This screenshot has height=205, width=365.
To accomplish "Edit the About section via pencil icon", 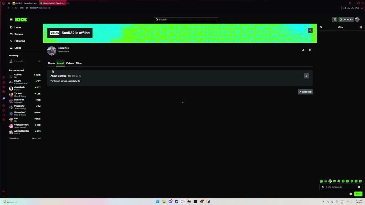I will 307,76.
